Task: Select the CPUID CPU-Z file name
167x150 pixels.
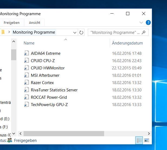Action: point(43,60)
